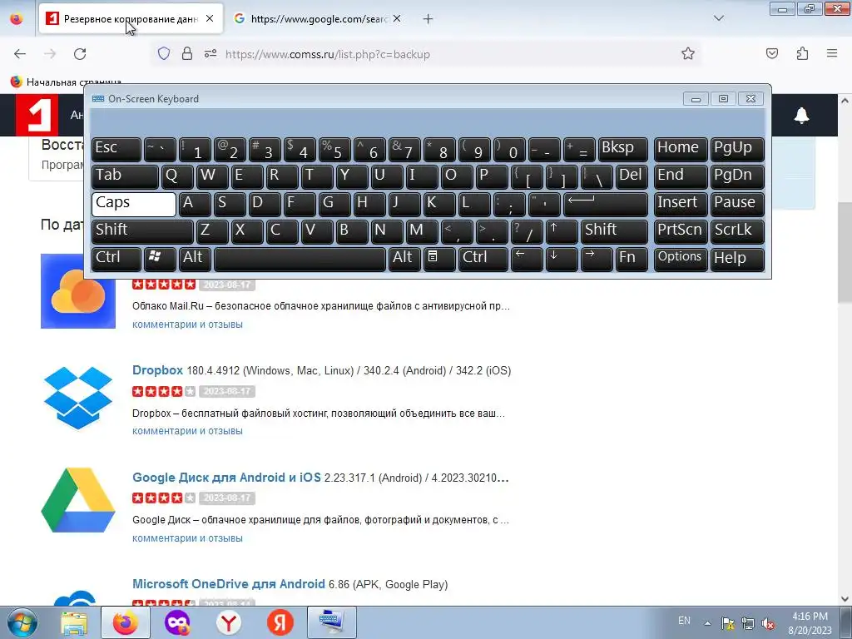The width and height of the screenshot is (852, 639).
Task: Switch to the google.com search tab
Action: [x=319, y=18]
